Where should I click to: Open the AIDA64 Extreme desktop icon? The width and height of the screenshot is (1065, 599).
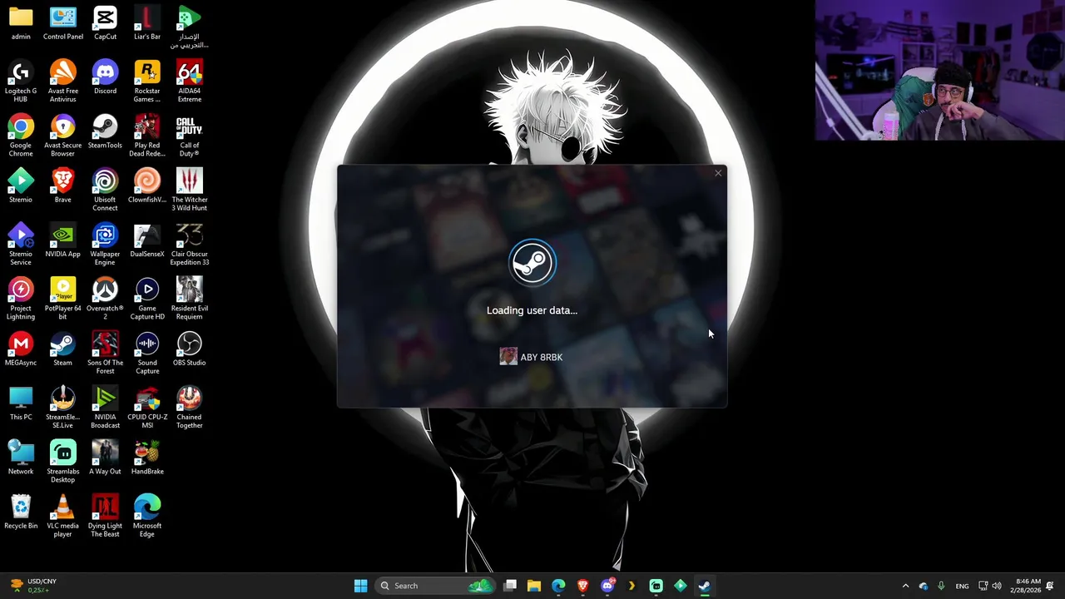189,82
